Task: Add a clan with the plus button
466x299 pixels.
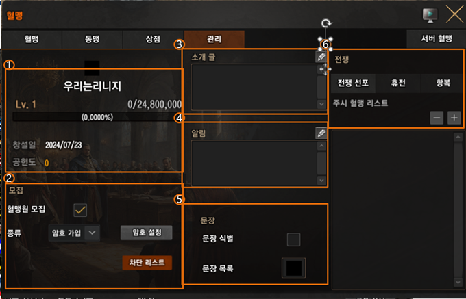Action: point(454,118)
